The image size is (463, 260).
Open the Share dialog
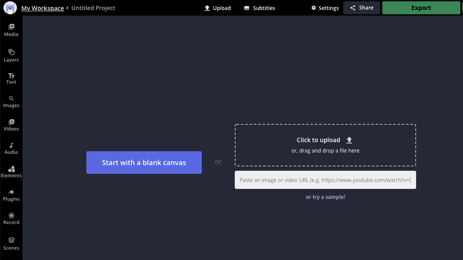coord(361,7)
